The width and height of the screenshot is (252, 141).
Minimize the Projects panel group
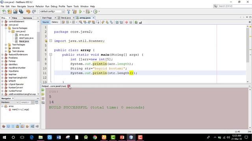click(38, 18)
